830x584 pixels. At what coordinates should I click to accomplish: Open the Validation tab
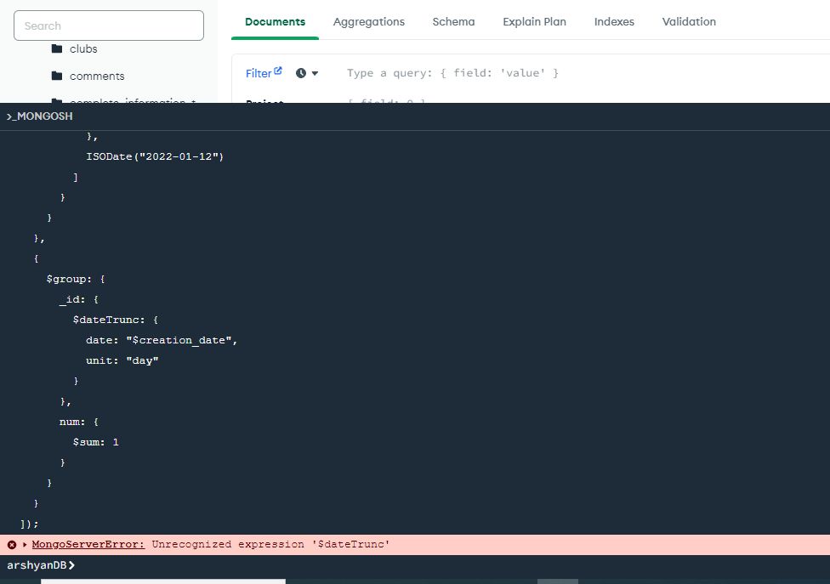point(689,22)
